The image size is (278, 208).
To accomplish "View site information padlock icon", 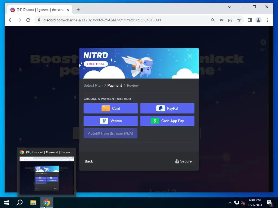I will tap(39, 20).
